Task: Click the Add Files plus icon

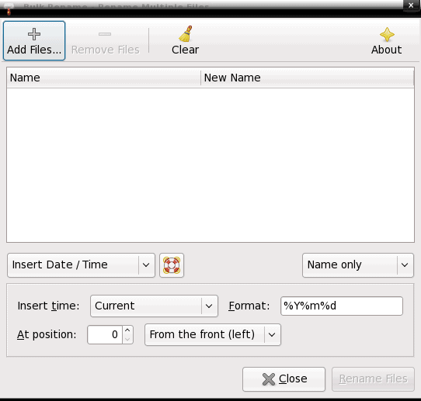Action: point(34,34)
